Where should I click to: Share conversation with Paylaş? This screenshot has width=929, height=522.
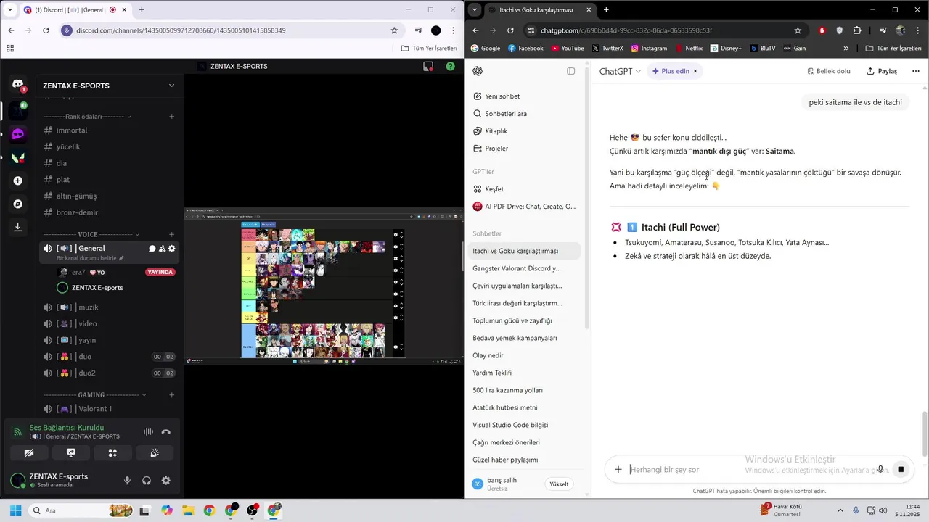tap(882, 71)
